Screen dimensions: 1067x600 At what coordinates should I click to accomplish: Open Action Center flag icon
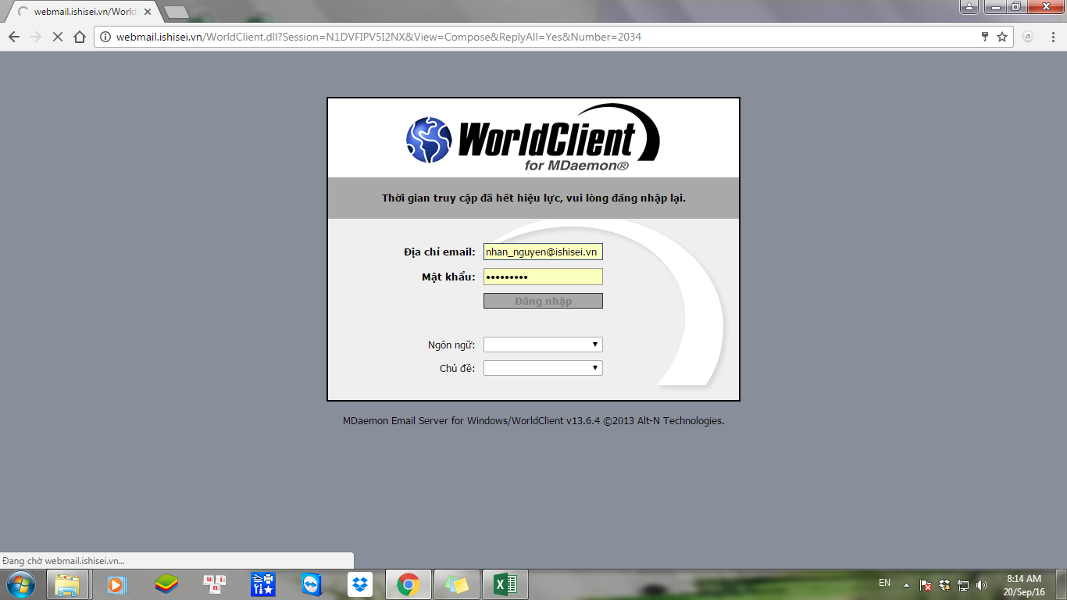click(x=926, y=584)
